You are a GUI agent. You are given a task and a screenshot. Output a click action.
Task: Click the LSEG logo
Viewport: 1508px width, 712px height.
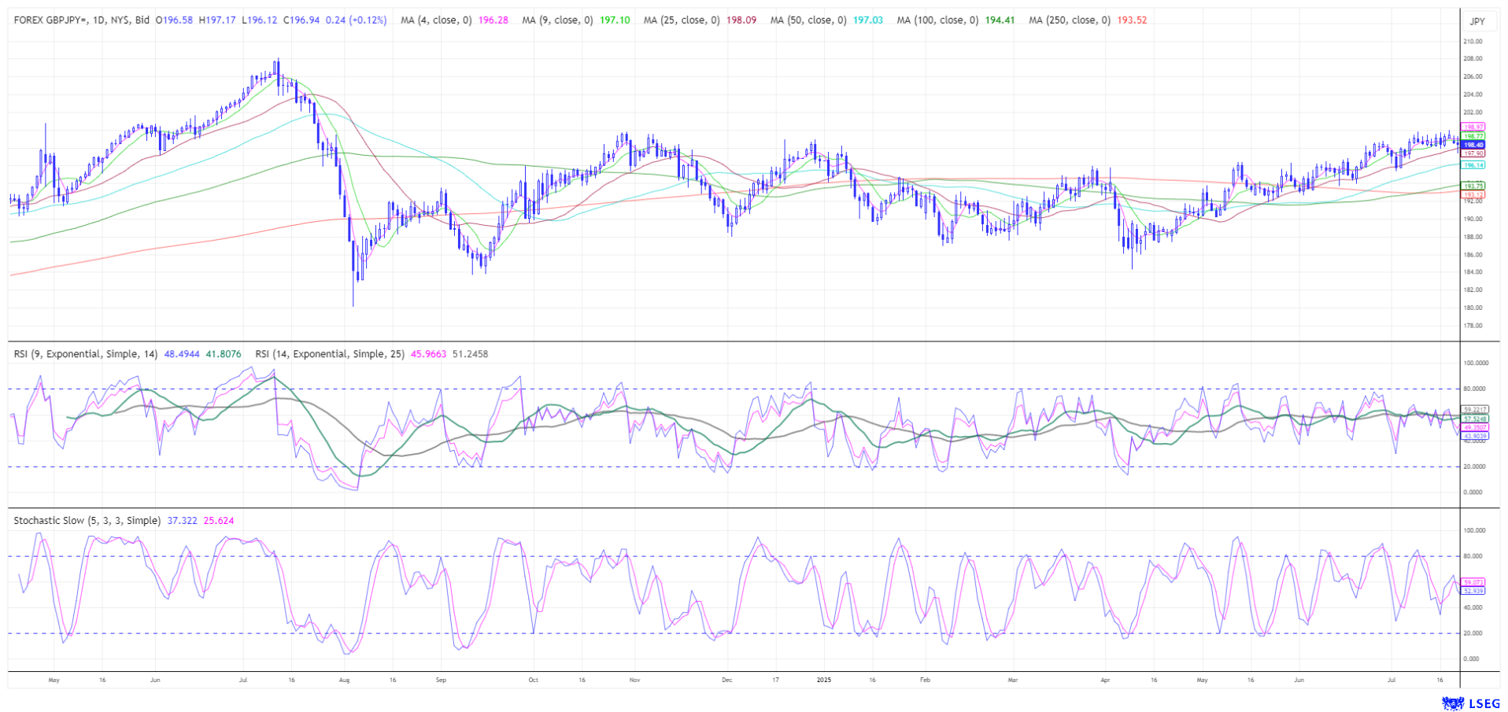coord(1464,703)
